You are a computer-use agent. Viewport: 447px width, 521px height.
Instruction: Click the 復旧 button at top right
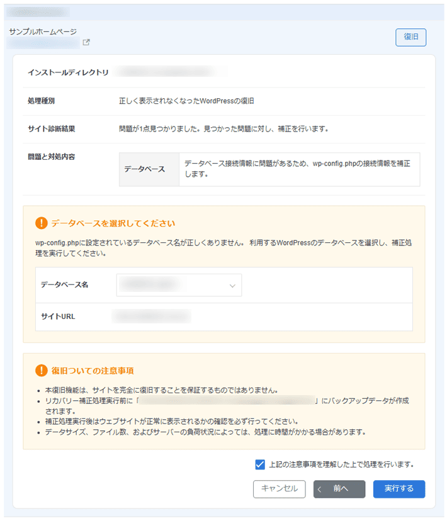coord(410,37)
